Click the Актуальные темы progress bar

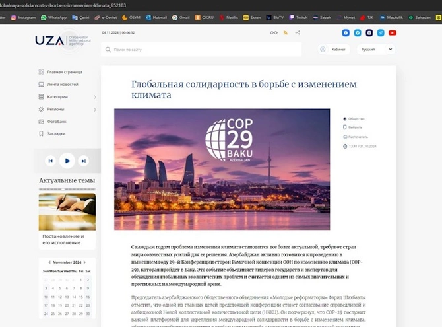pos(67,189)
